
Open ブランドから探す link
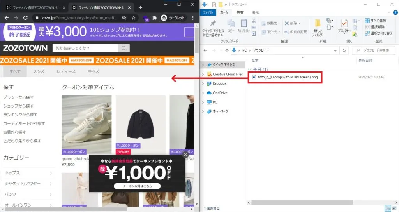(18, 97)
